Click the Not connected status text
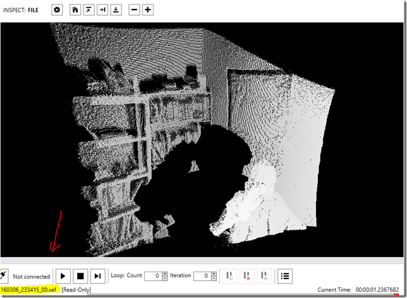Viewport: 407px width, 298px height. coord(32,277)
